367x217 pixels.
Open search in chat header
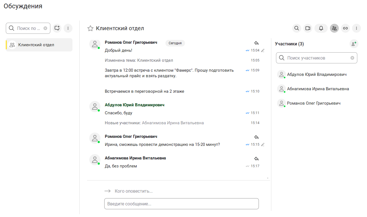click(x=296, y=28)
